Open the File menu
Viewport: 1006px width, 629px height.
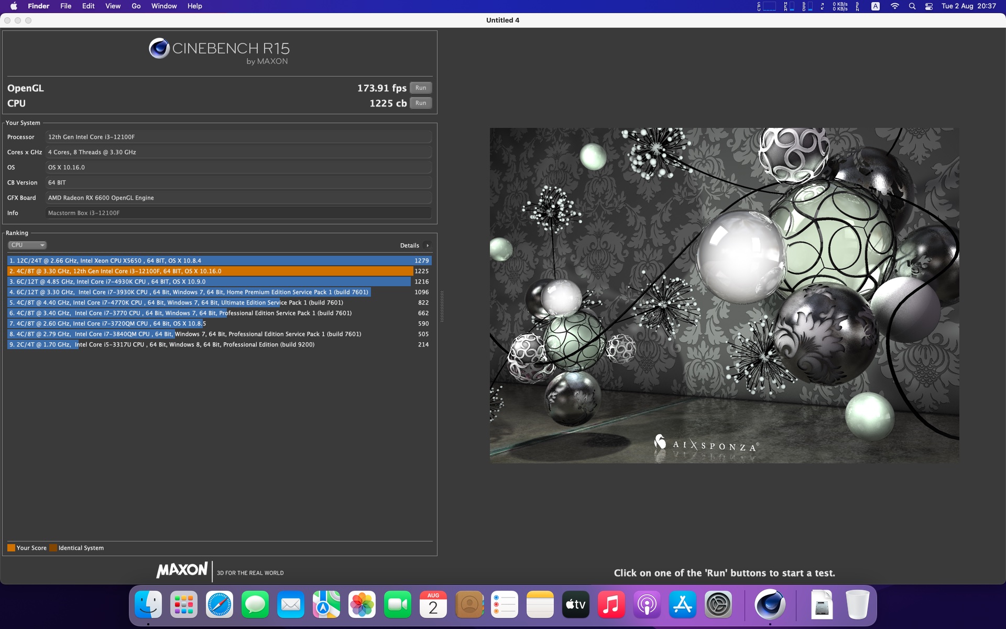point(65,6)
